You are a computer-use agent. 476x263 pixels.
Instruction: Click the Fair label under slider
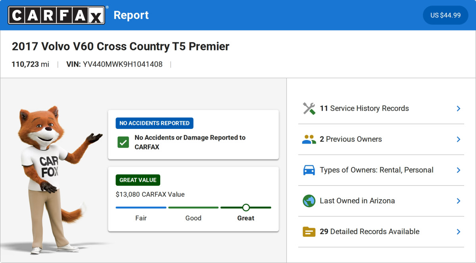click(x=141, y=218)
